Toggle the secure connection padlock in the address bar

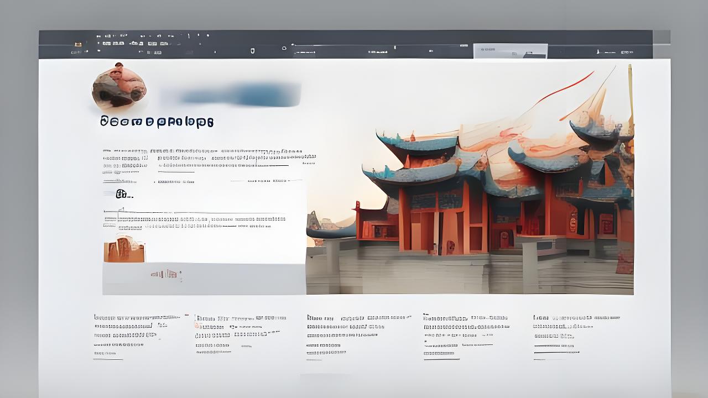tap(252, 50)
